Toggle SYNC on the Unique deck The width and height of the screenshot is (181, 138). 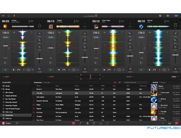pyautogui.click(x=5, y=37)
